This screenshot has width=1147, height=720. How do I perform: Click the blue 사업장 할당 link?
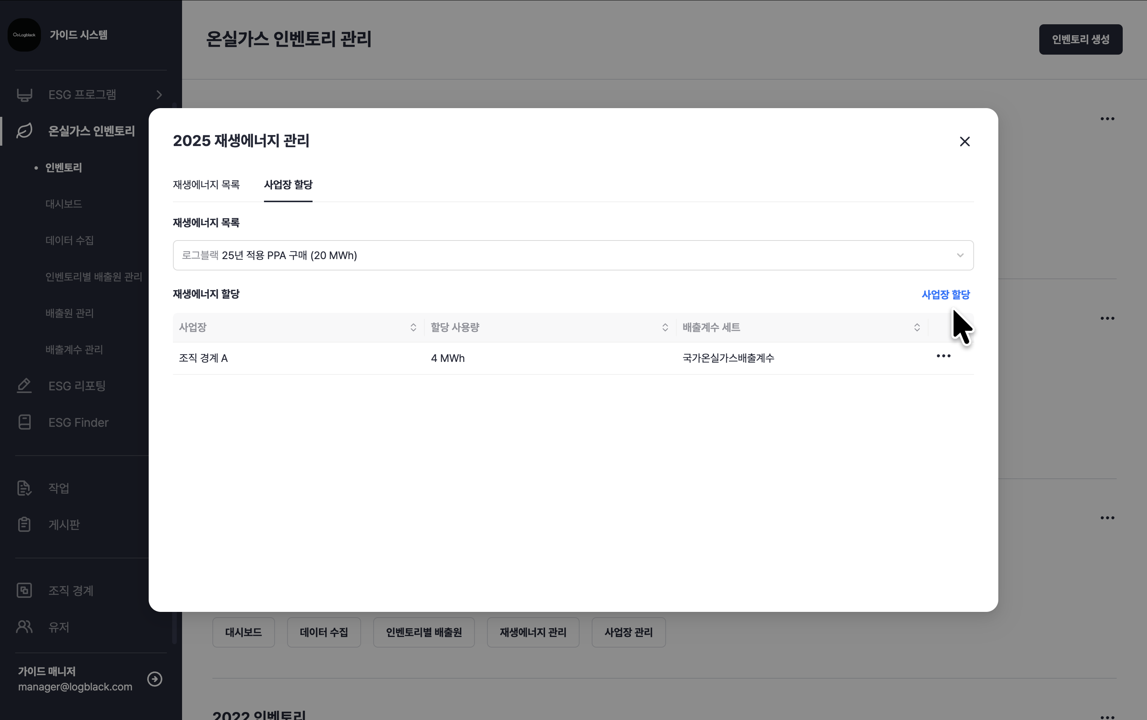(945, 295)
